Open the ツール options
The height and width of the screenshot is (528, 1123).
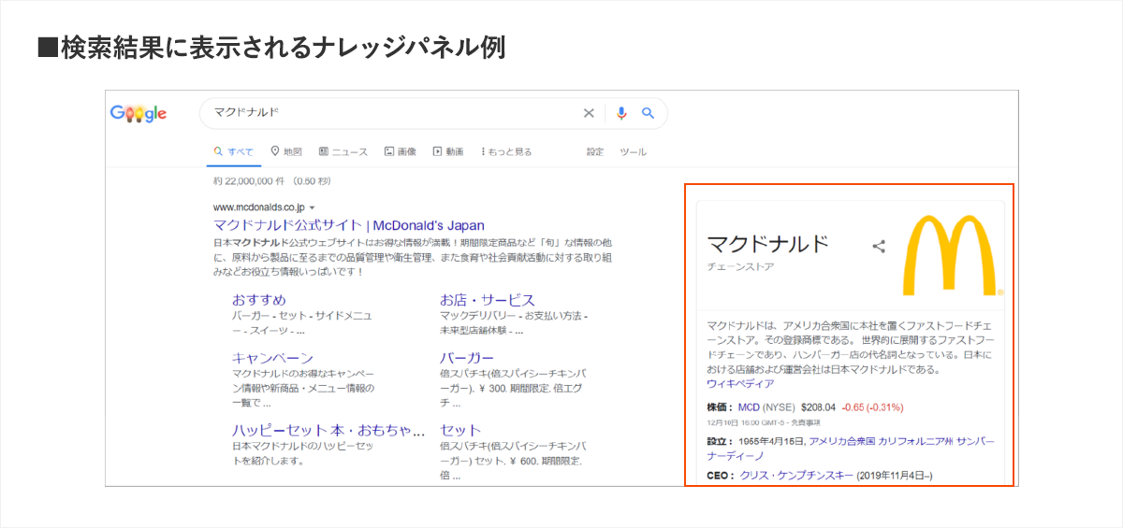[633, 151]
